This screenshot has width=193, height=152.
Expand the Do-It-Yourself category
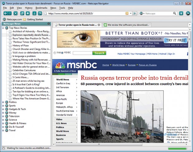3,127
